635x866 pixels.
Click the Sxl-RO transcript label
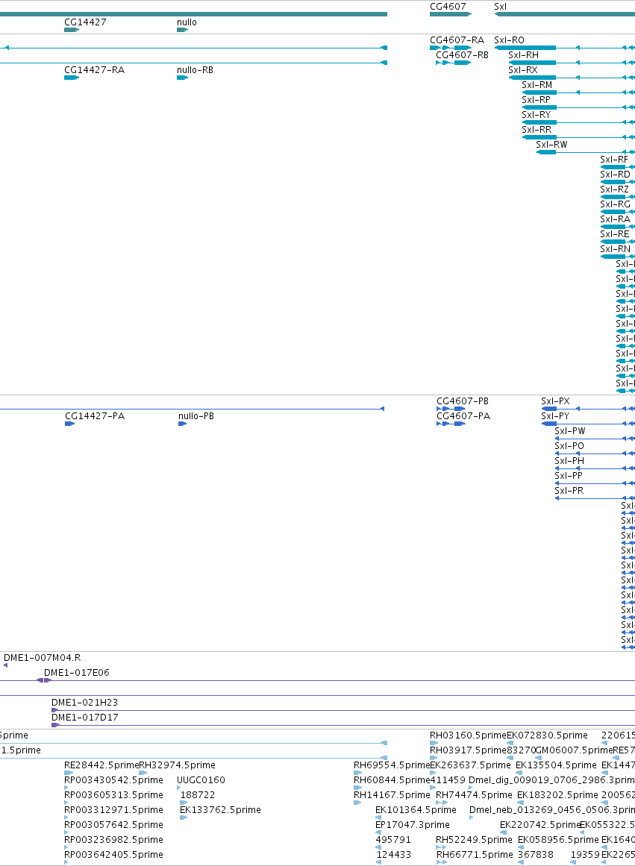[509, 40]
